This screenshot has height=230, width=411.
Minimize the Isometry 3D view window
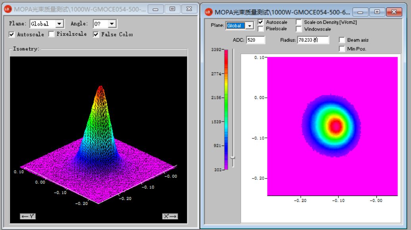tap(156, 9)
